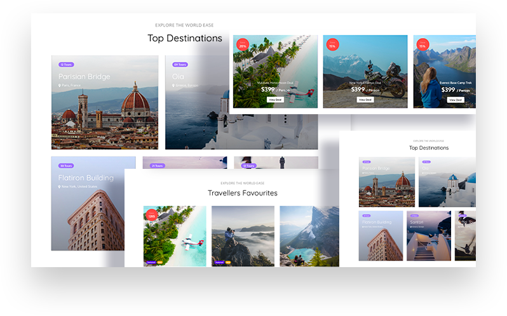
Task: Click the purple 09 Tours badge
Action: point(180,65)
